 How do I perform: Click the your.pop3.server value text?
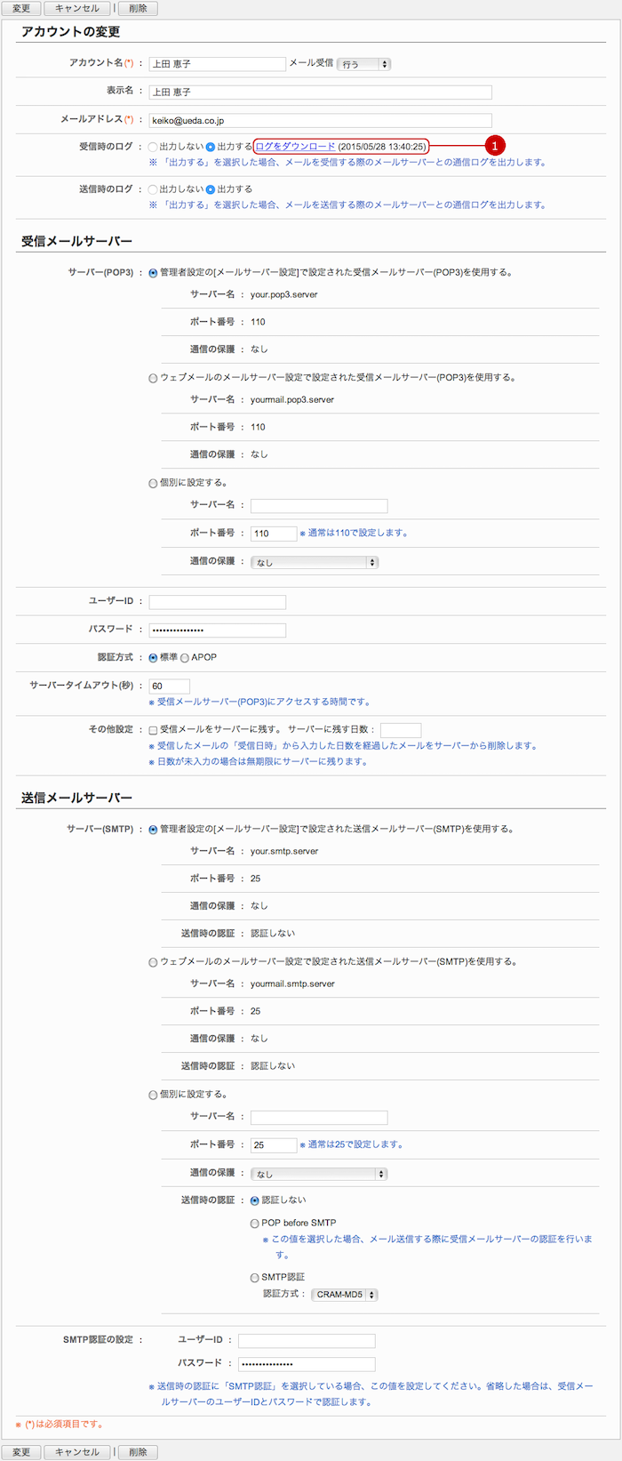coord(283,294)
